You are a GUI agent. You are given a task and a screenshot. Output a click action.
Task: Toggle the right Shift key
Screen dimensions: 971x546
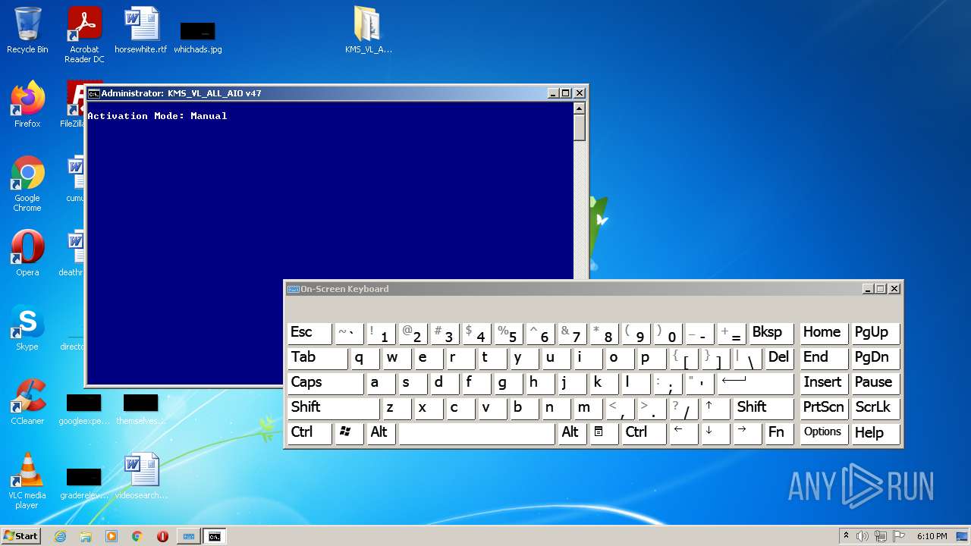[x=764, y=407]
